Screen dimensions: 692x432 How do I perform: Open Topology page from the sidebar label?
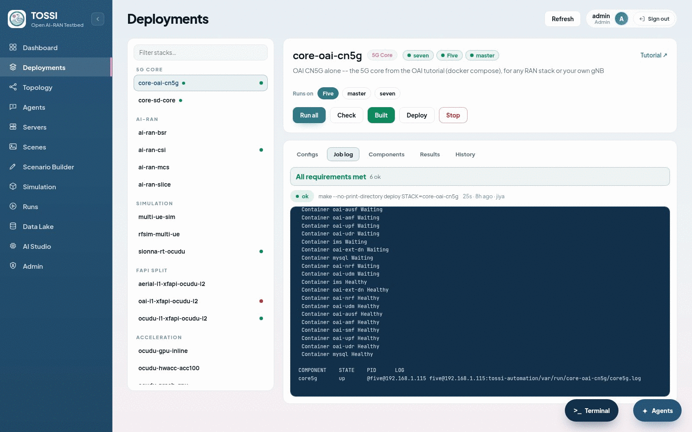point(38,87)
